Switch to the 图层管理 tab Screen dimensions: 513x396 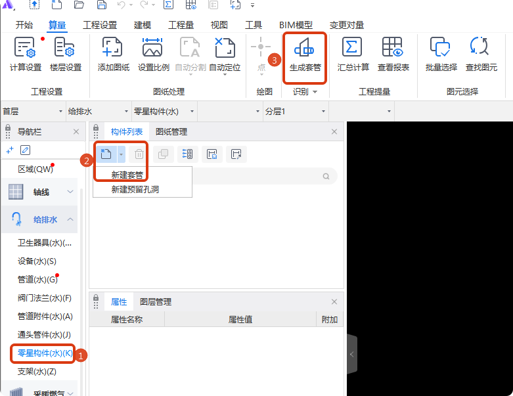pyautogui.click(x=156, y=302)
